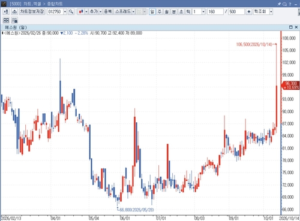Click the stock search magnifier icon
Image resolution: width=300 pixels, height=221 pixels.
71,11
